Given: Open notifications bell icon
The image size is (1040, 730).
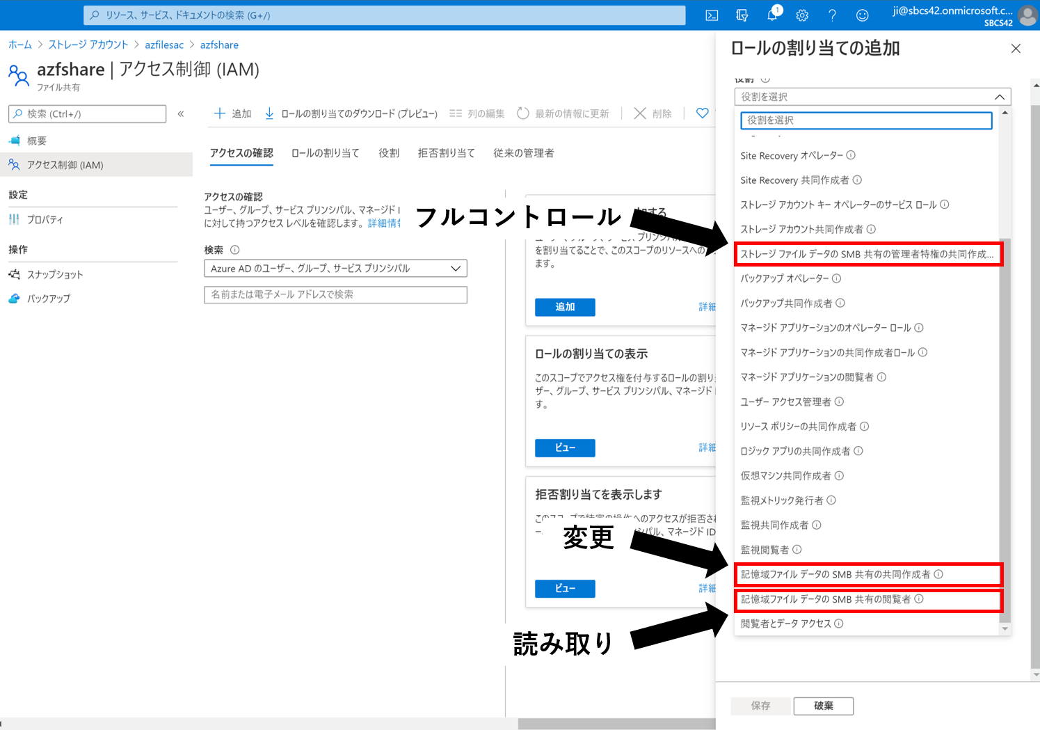Looking at the screenshot, I should coord(772,15).
